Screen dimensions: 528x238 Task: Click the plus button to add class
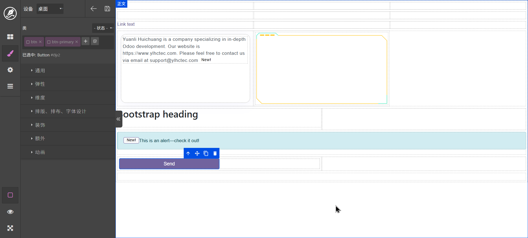[x=86, y=41]
